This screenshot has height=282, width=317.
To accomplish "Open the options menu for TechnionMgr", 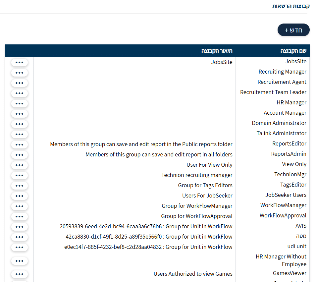I will 20,175.
